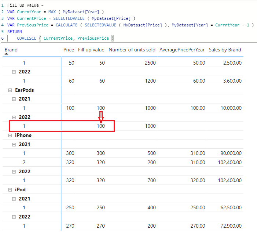Image resolution: width=257 pixels, height=235 pixels.
Task: Collapse the 2022 group under iPhone
Action: tap(14, 171)
